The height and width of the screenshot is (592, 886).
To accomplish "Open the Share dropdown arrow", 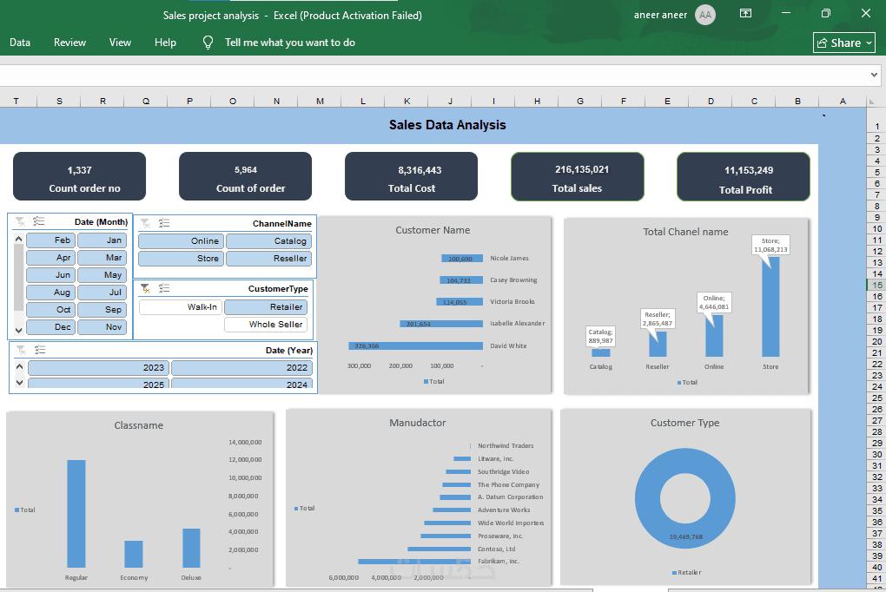I will tap(869, 43).
